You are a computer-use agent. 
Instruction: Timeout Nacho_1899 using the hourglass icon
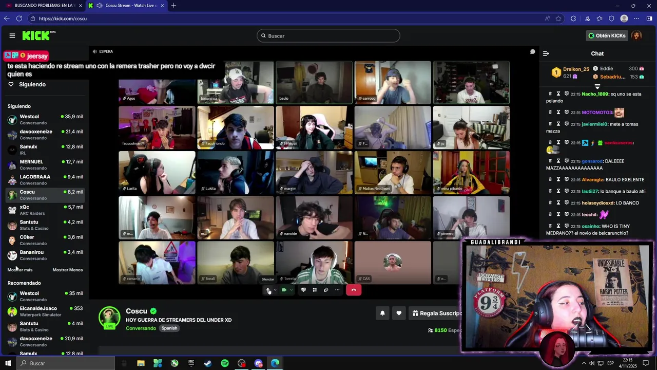click(558, 94)
